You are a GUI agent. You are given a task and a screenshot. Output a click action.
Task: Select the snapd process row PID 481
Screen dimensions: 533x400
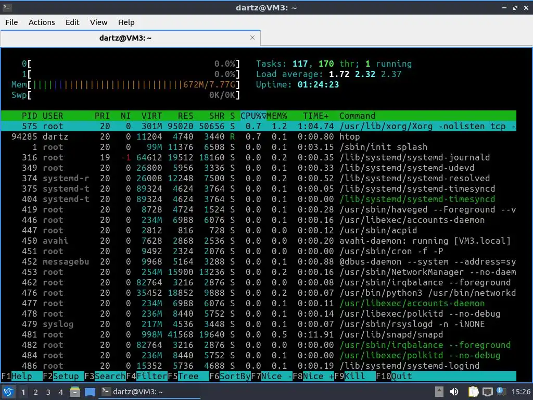[x=258, y=335]
